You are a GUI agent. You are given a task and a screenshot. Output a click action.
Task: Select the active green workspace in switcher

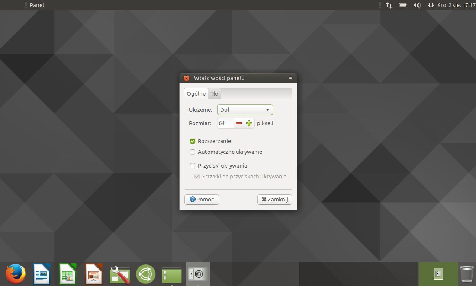(438, 274)
